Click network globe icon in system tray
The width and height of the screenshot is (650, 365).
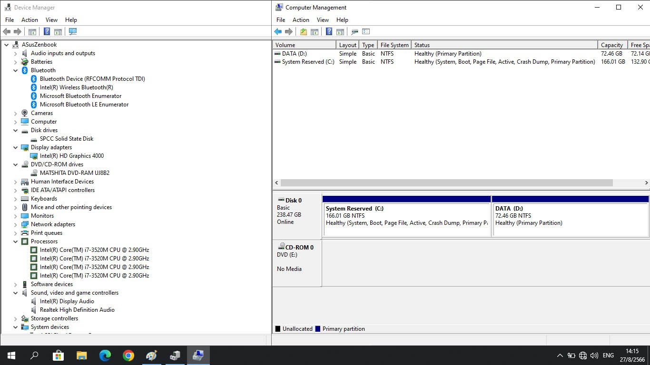[x=583, y=355]
